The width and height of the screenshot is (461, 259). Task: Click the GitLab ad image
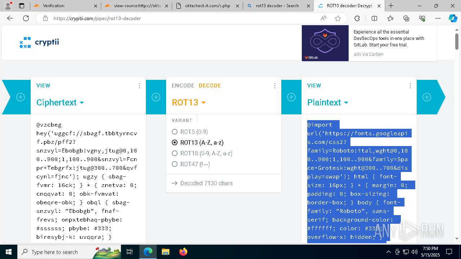[325, 43]
